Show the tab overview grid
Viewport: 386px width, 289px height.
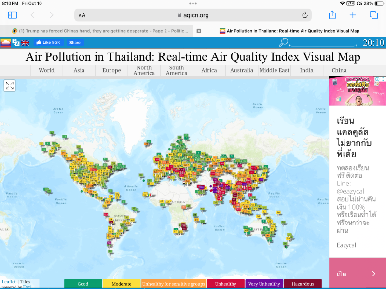tap(373, 15)
